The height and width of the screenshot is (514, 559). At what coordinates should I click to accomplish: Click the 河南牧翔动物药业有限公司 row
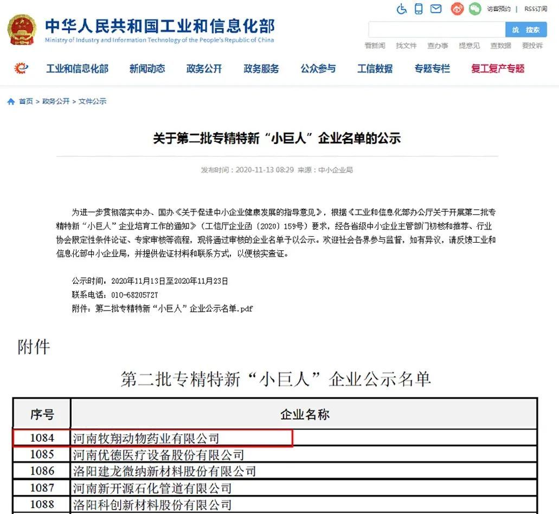point(305,438)
